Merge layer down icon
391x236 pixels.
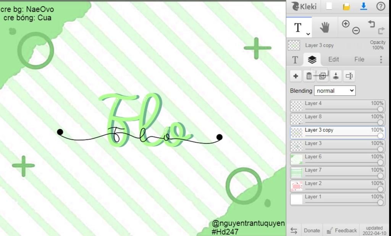tap(336, 76)
